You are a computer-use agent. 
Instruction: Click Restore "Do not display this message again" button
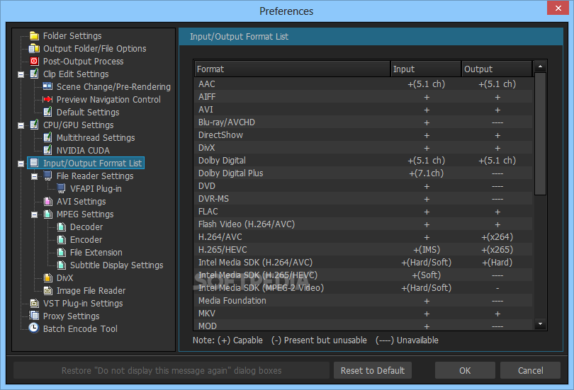[171, 371]
